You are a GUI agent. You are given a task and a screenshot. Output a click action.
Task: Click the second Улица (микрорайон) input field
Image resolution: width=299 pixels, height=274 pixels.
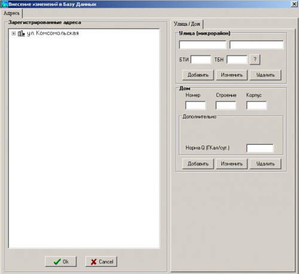257,45
